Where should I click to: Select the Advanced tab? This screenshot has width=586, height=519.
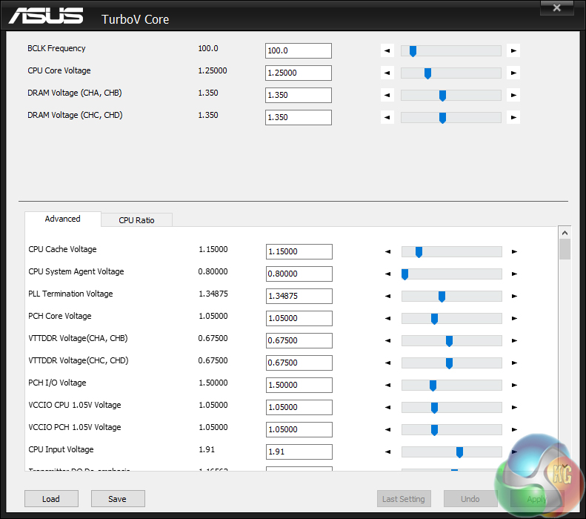62,219
